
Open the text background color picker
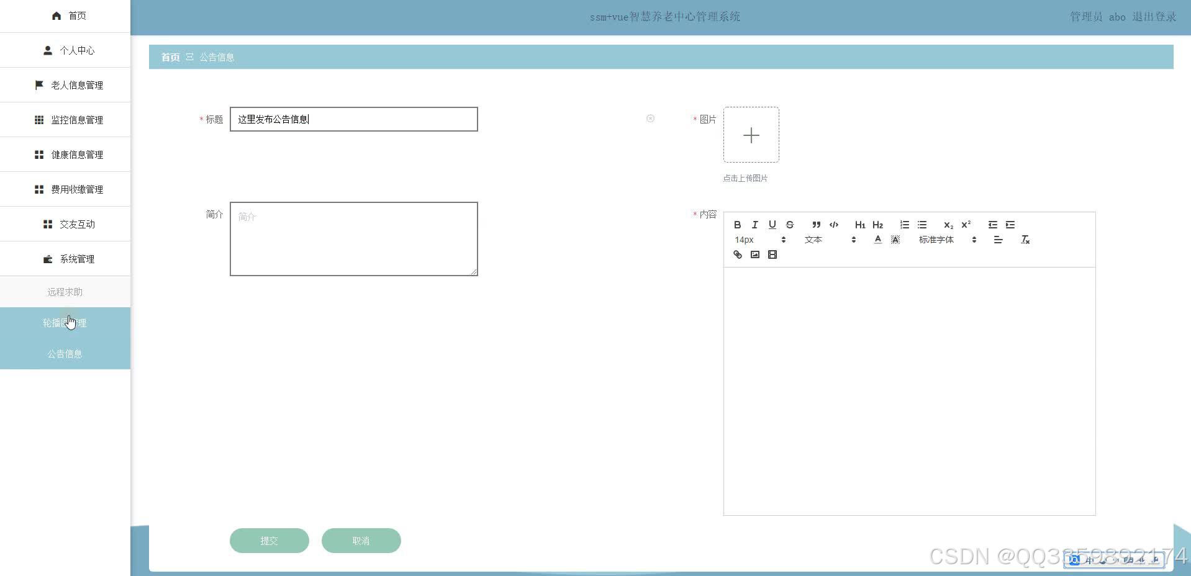click(x=895, y=240)
